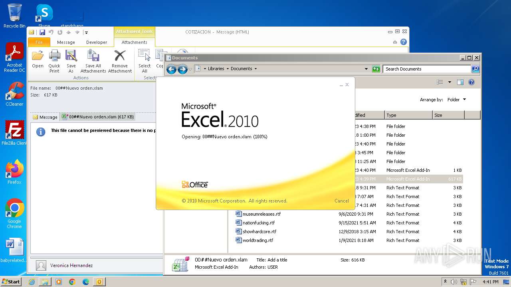The height and width of the screenshot is (287, 511).
Task: Open CCleaner from the desktop shortcut
Action: point(14,94)
